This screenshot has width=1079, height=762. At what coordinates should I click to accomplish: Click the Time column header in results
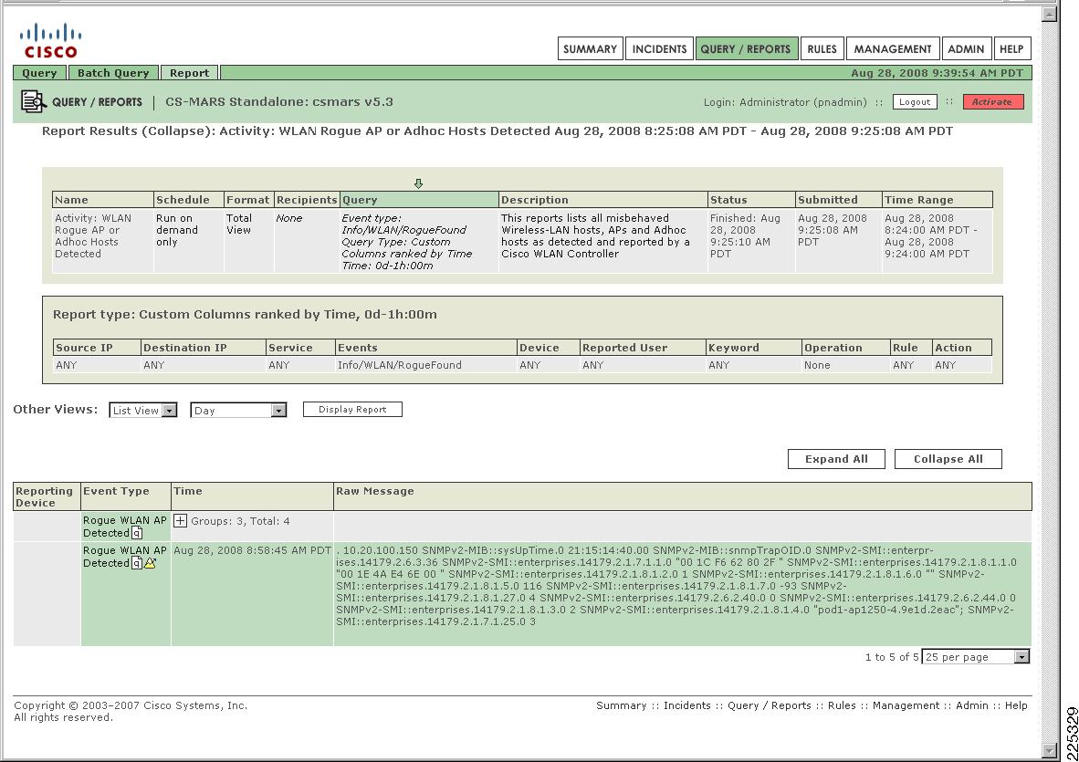252,496
